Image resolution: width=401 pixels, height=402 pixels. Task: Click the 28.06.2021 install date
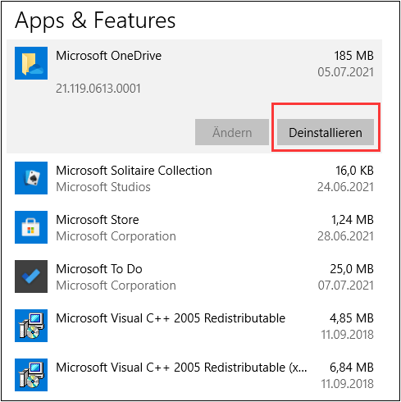345,236
